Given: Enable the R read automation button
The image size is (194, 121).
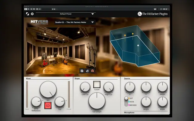Looking at the screenshot, I should coord(31,9).
